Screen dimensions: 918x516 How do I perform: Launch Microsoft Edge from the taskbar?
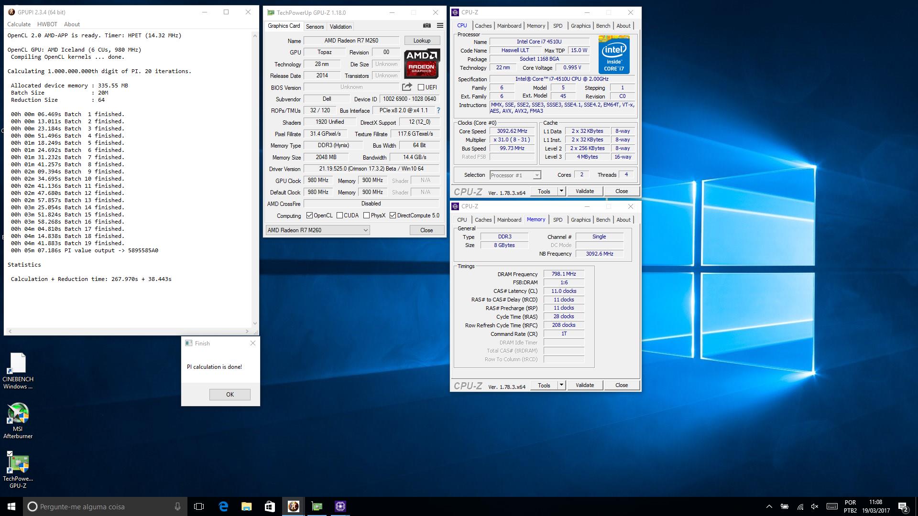[x=223, y=506]
